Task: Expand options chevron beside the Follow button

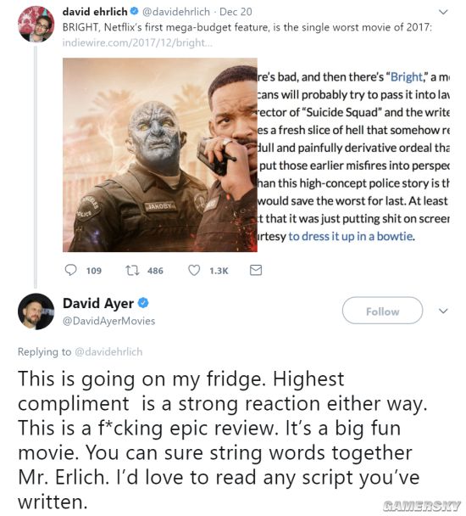Action: 443,311
